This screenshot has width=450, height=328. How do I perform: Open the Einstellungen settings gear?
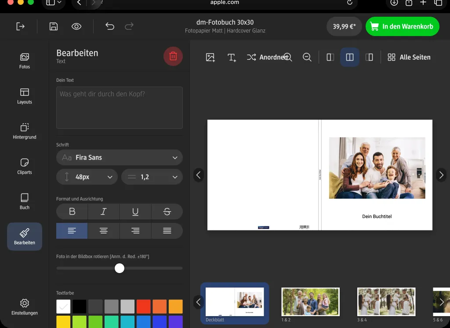25,307
